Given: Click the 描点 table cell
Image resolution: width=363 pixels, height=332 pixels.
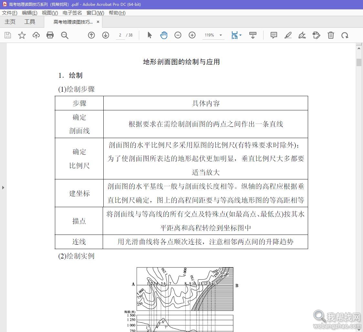Looking at the screenshot, I should tap(79, 221).
